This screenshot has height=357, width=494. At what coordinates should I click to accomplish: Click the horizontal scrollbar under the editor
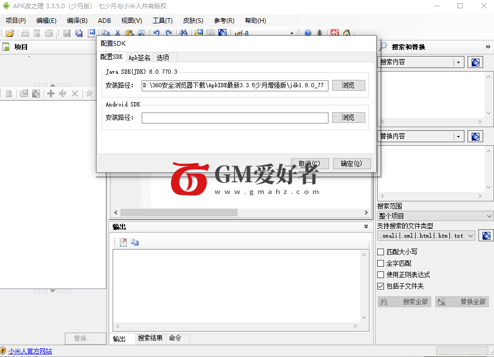[240, 213]
